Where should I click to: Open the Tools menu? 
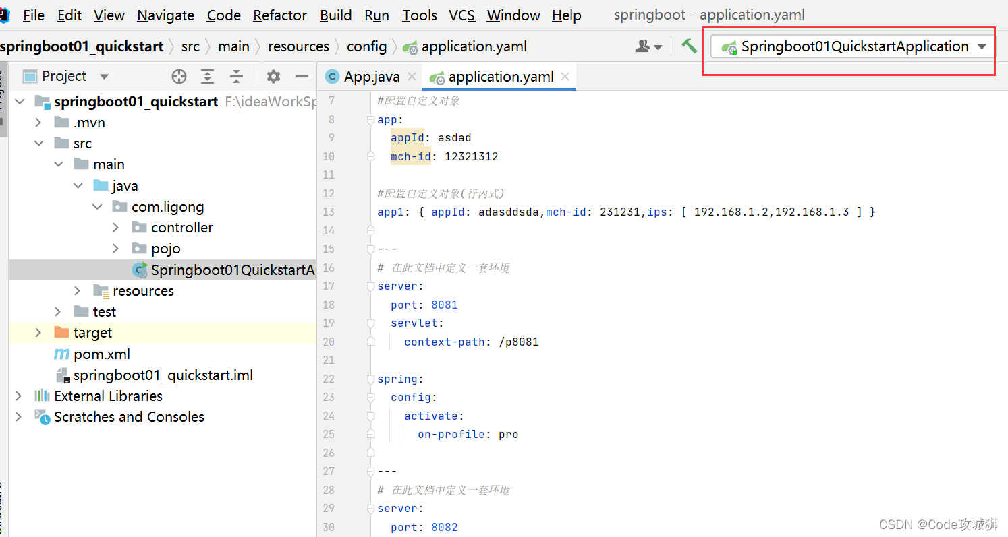[420, 15]
